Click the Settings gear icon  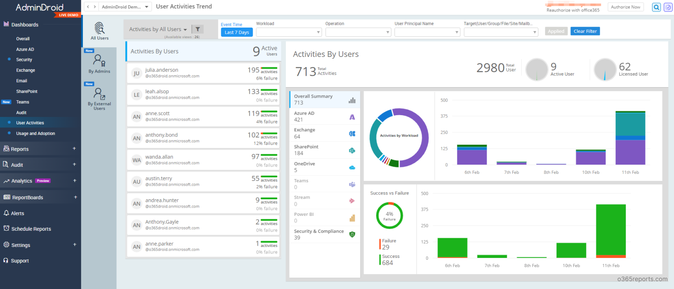6,245
